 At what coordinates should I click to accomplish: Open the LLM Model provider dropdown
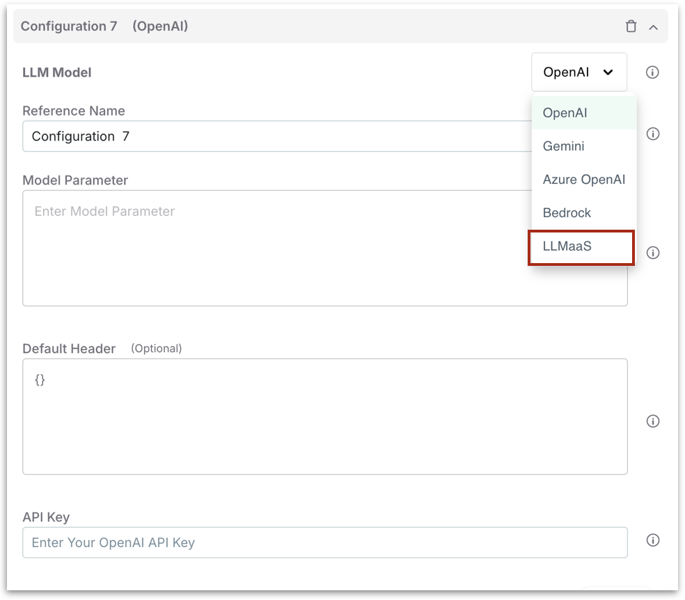(x=578, y=72)
